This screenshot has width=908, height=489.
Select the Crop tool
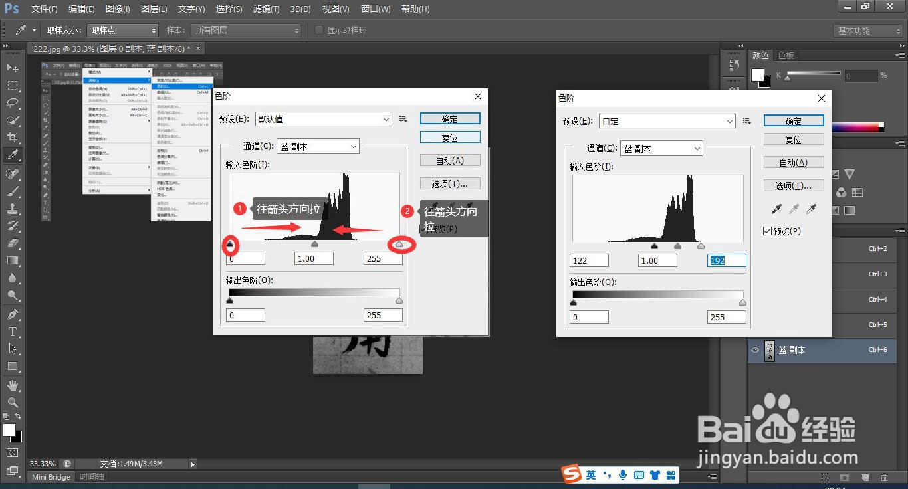(x=13, y=138)
